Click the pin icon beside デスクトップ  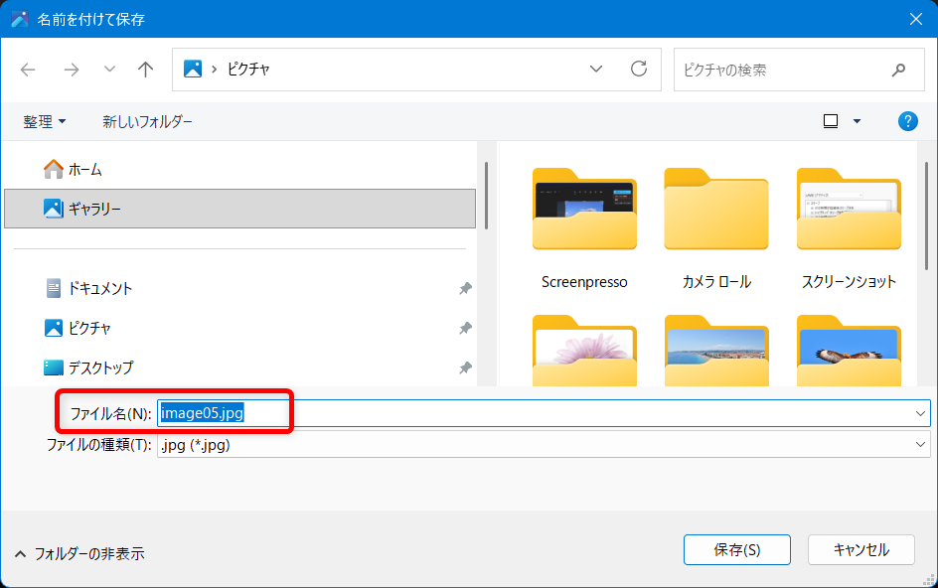coord(465,367)
